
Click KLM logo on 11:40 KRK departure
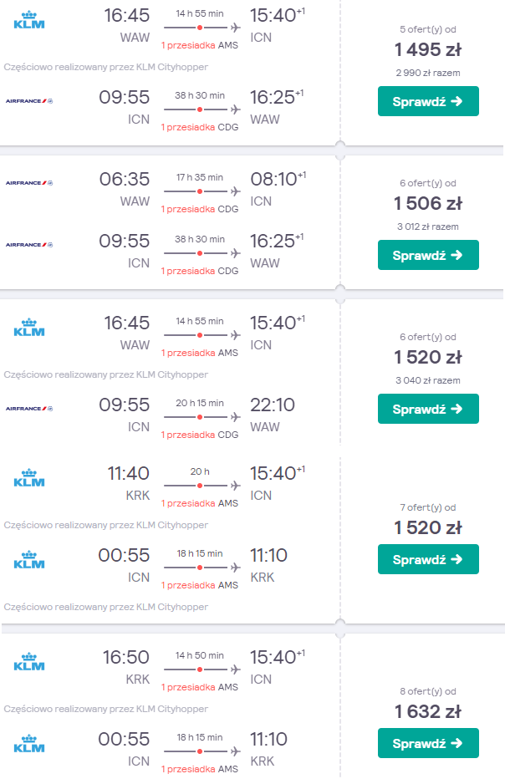[x=29, y=478]
